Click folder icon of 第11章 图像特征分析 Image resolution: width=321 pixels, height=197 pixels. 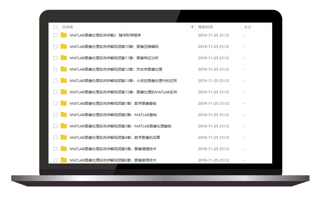(64, 58)
